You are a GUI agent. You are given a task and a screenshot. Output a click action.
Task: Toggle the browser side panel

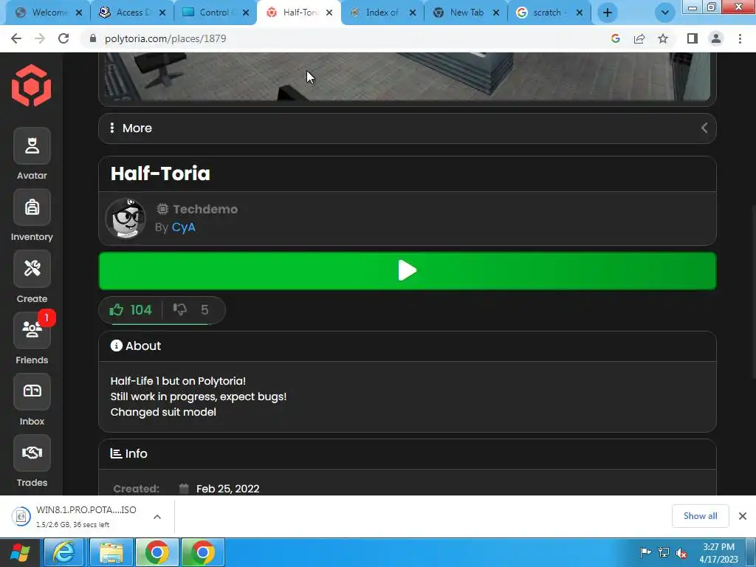point(693,38)
